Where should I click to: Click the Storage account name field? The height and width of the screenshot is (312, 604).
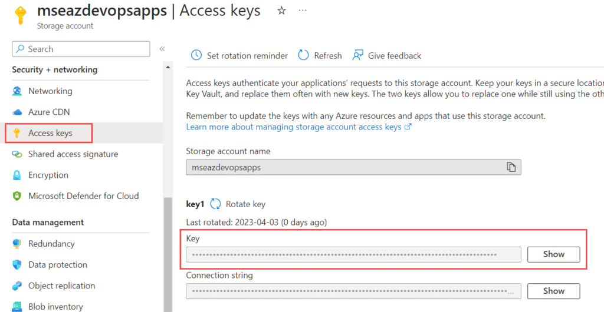[x=353, y=168]
